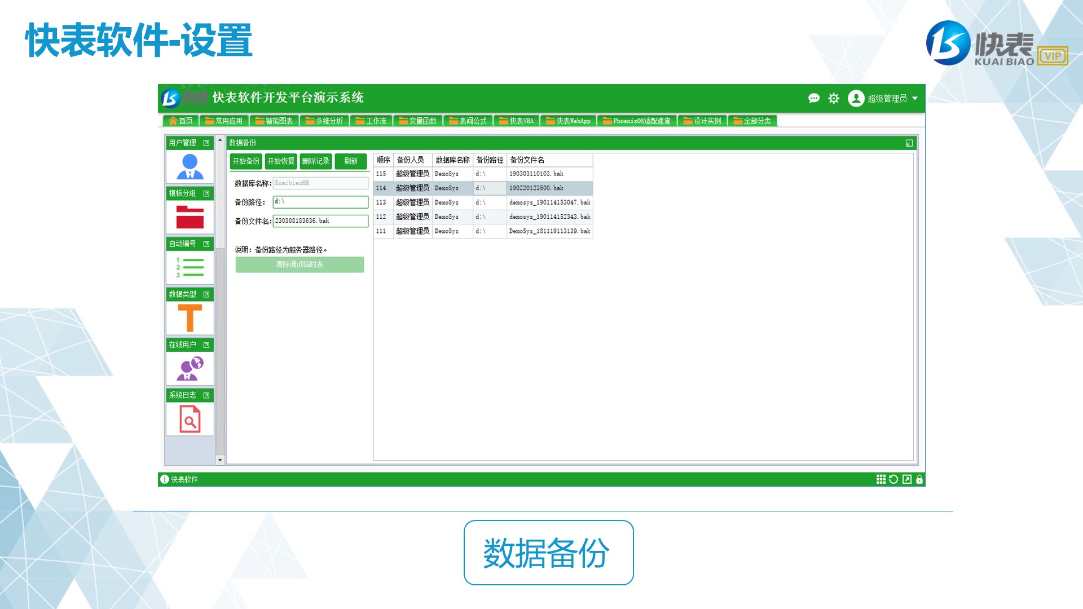This screenshot has height=609, width=1083.
Task: Select row demosys_190114152343.bak
Action: click(x=483, y=217)
